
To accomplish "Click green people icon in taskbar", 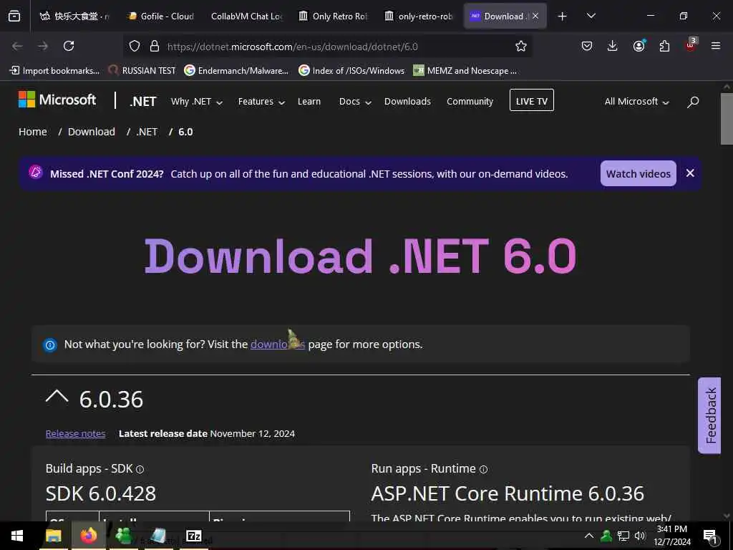I will tap(123, 536).
